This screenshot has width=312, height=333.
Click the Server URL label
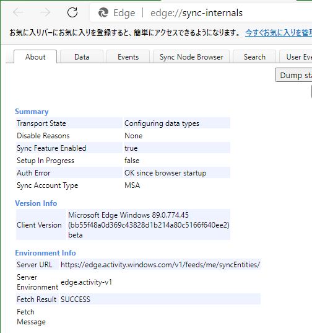point(34,265)
